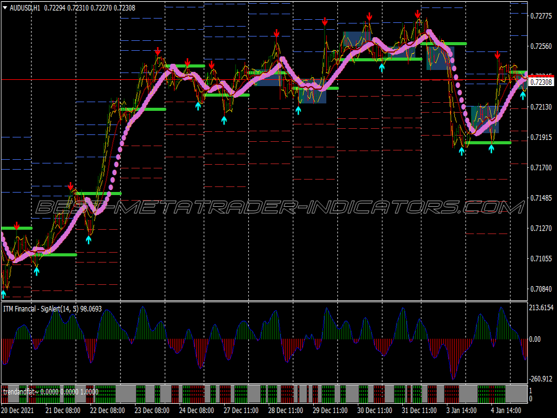Click the 29 Dec 11:00 time label
Screen dimensions: 557x418
click(x=330, y=410)
